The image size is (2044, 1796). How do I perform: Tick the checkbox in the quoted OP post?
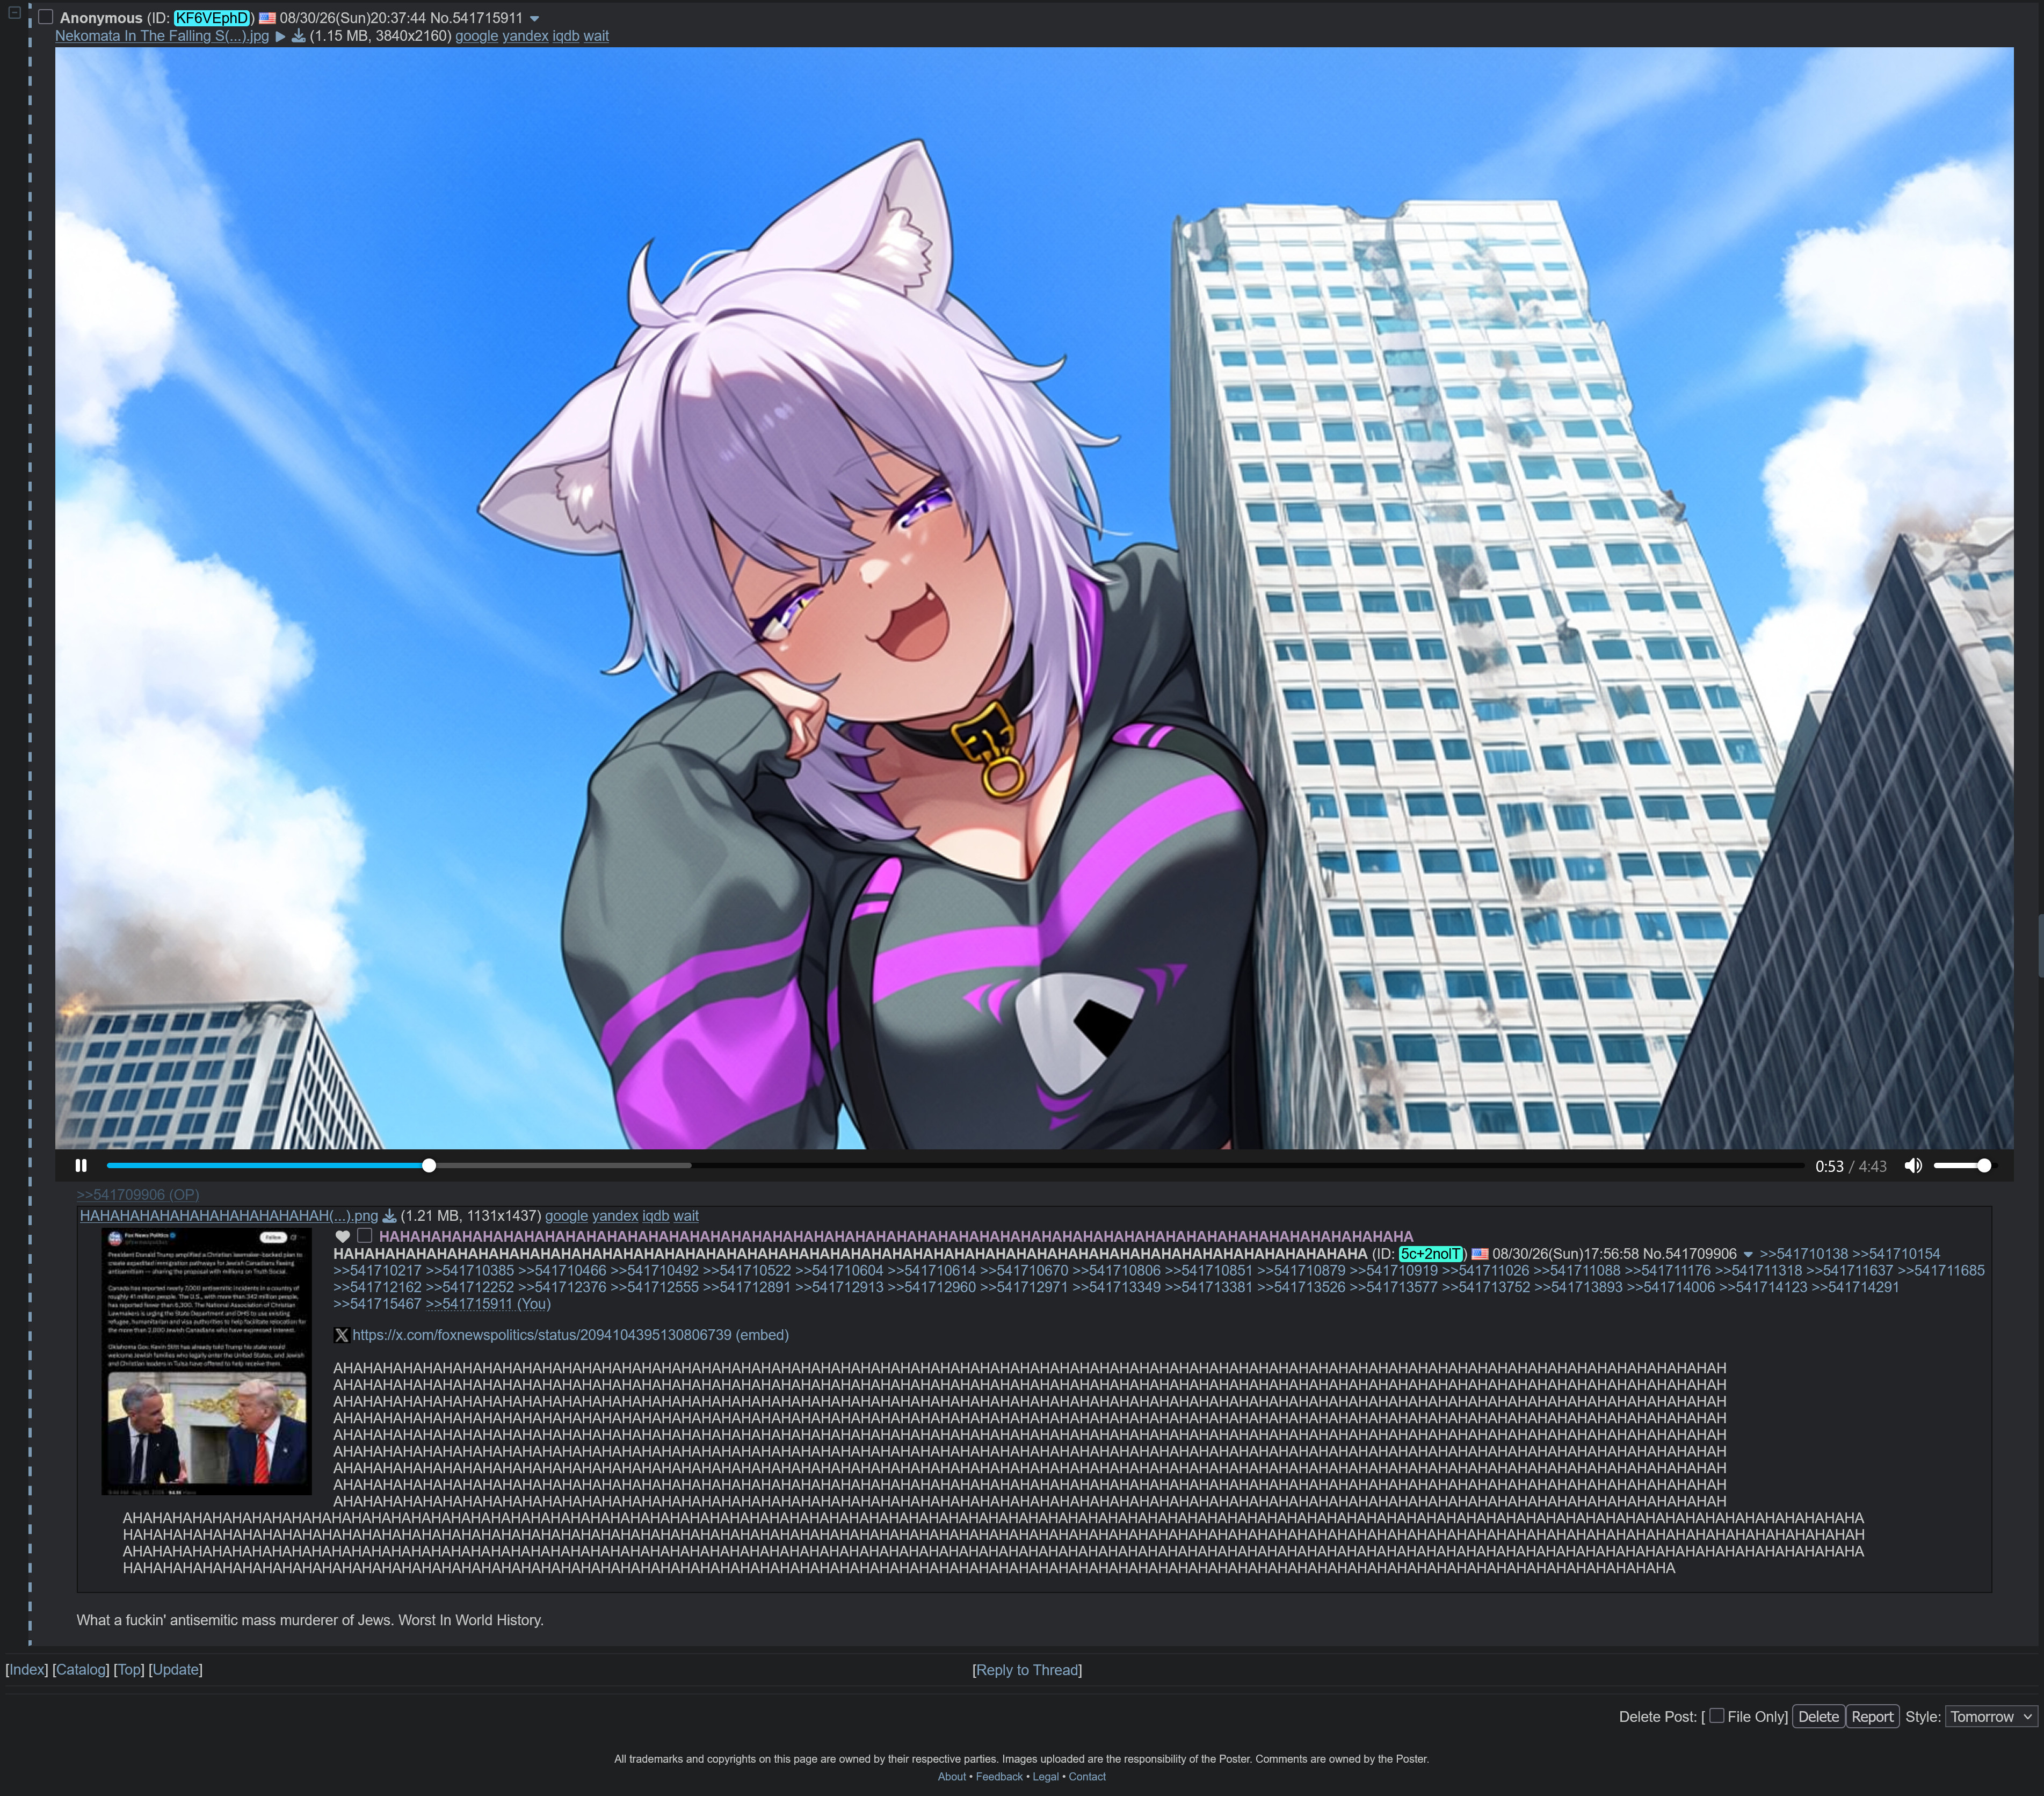tap(365, 1236)
